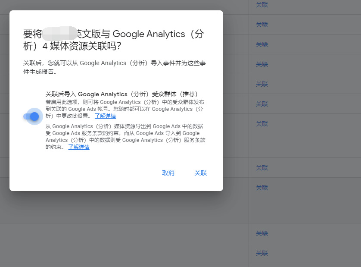Select the dialog title mentioning Google Analytics
Viewport: 361px width, 267px height.
[x=114, y=40]
